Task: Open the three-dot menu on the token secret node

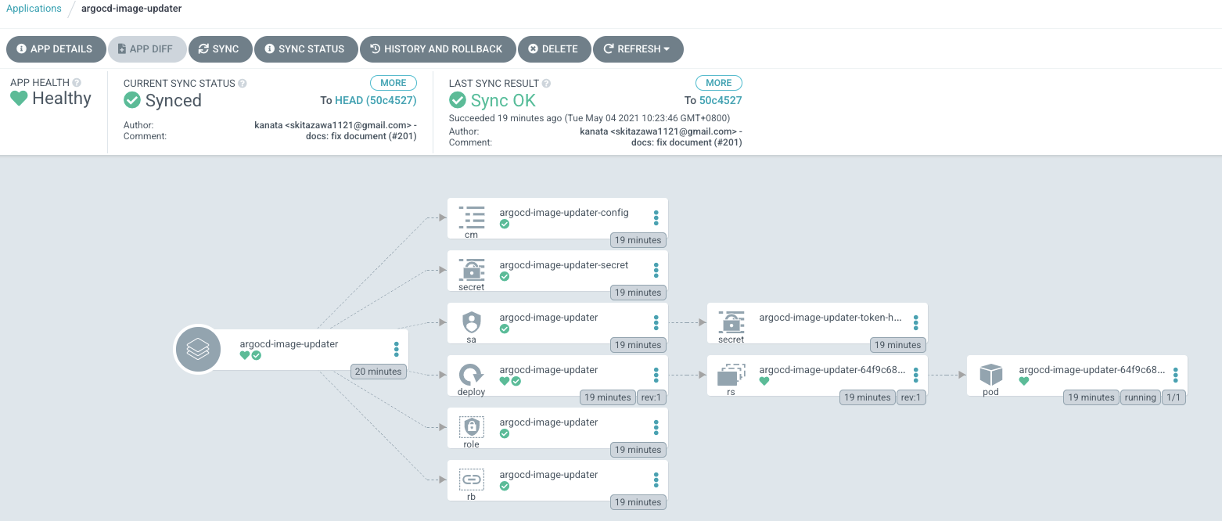Action: [x=915, y=323]
